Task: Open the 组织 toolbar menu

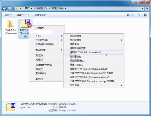Action: click(x=8, y=15)
